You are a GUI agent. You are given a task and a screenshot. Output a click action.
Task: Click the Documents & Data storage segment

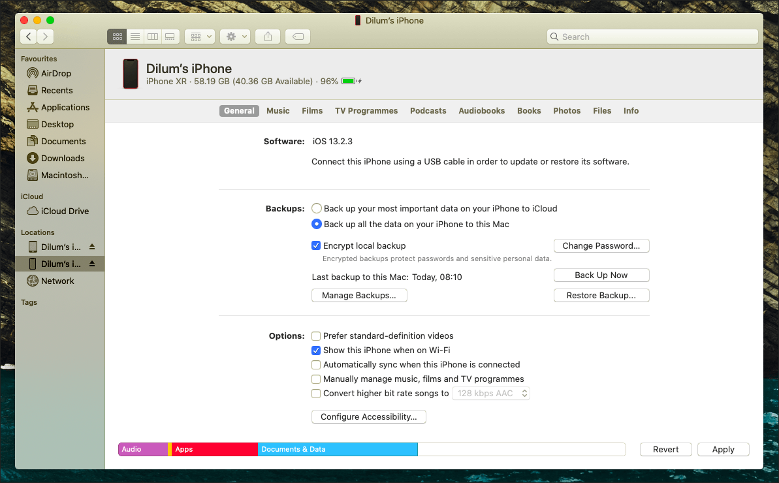point(338,449)
